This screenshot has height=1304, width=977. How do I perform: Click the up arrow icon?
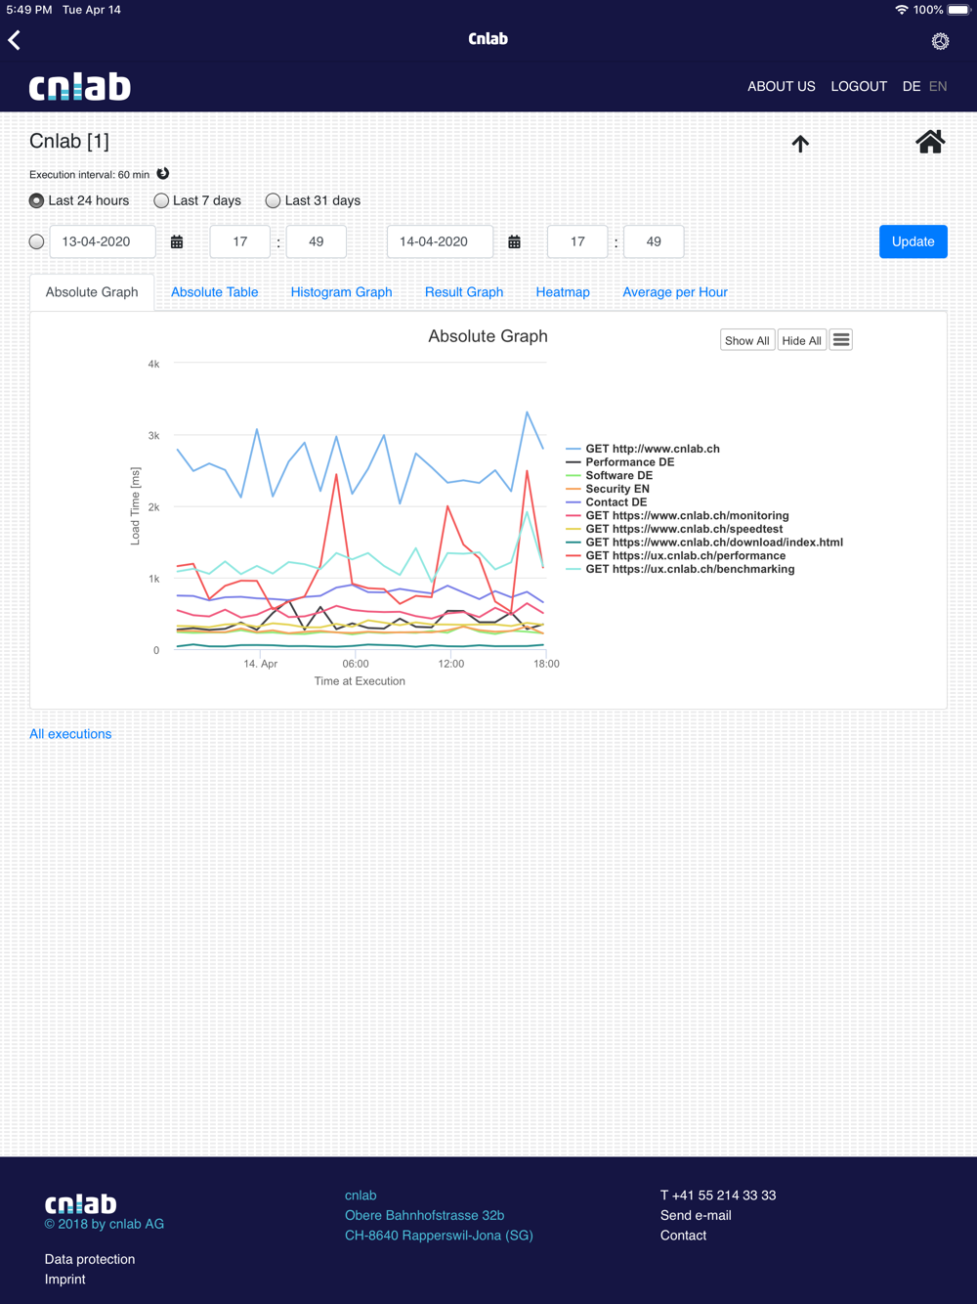coord(800,144)
